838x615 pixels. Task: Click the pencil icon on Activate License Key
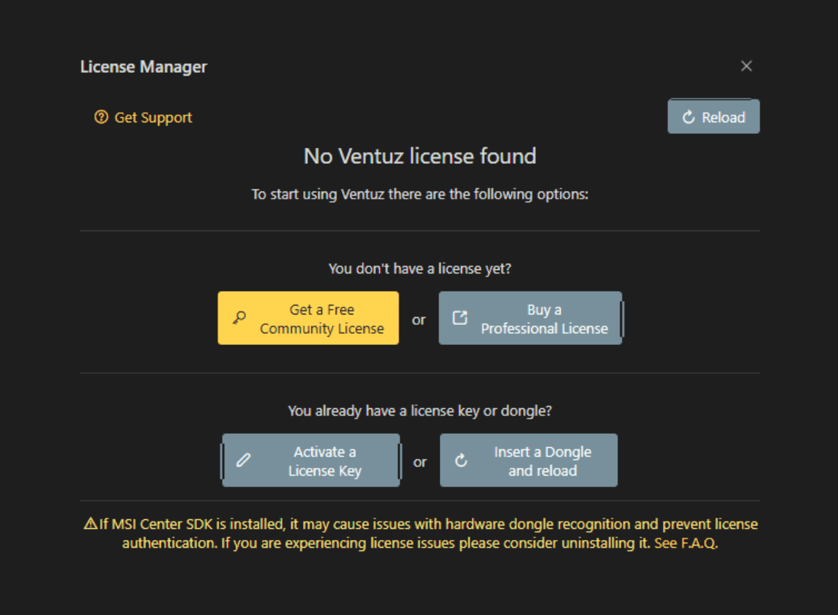coord(243,460)
